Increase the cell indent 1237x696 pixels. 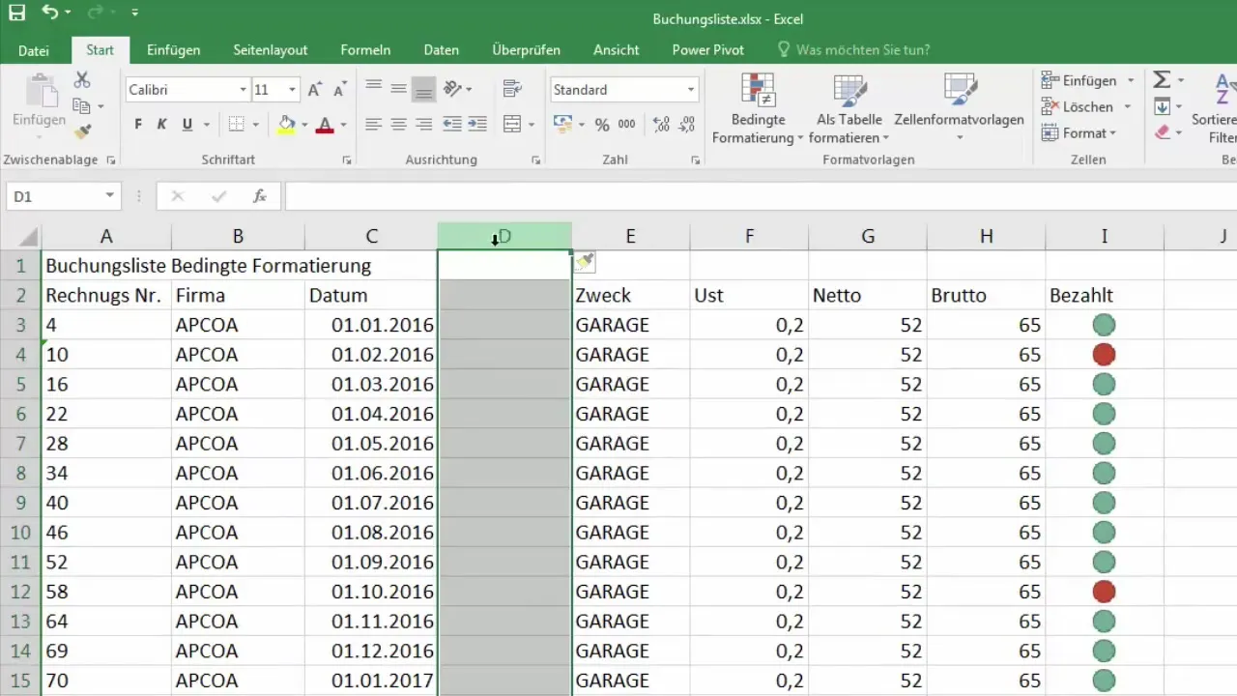[x=477, y=124]
